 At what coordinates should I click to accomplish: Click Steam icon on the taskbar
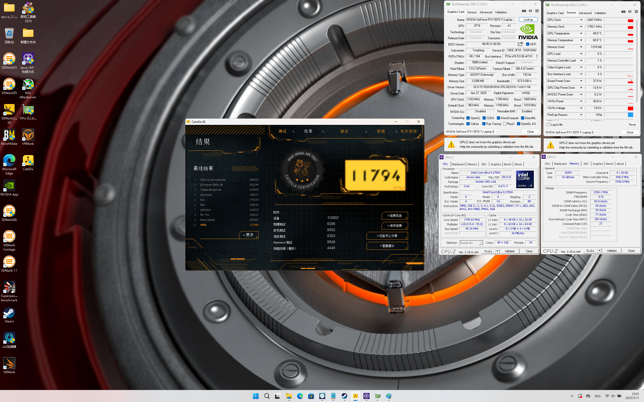click(344, 396)
